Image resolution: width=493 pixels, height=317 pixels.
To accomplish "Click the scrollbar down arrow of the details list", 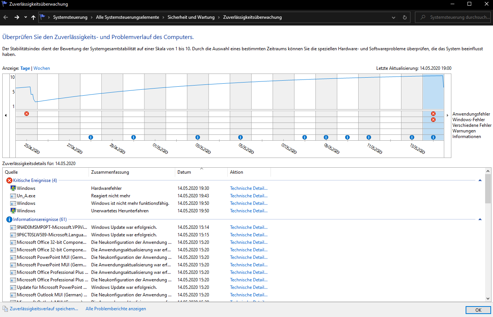I will [488, 299].
